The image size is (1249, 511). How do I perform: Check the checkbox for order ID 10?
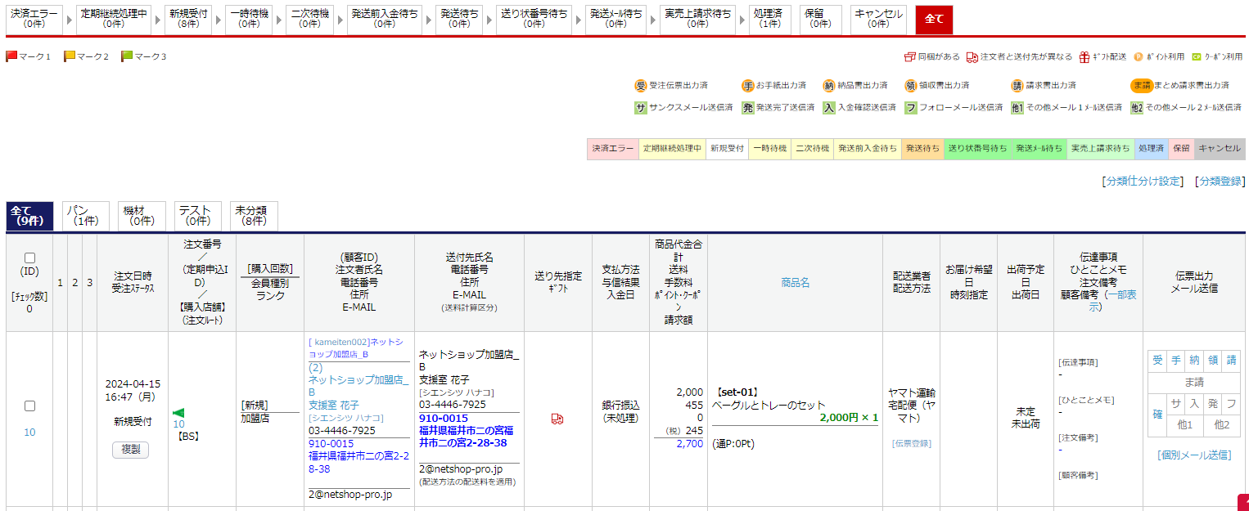pos(29,406)
